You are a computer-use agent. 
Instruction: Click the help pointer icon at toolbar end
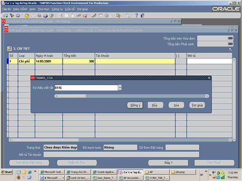[x=142, y=16]
